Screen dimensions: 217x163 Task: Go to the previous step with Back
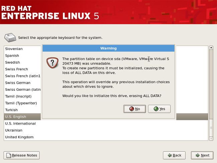coord(174,155)
